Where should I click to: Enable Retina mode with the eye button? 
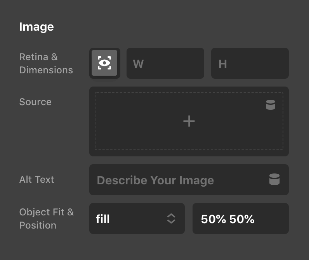[104, 63]
